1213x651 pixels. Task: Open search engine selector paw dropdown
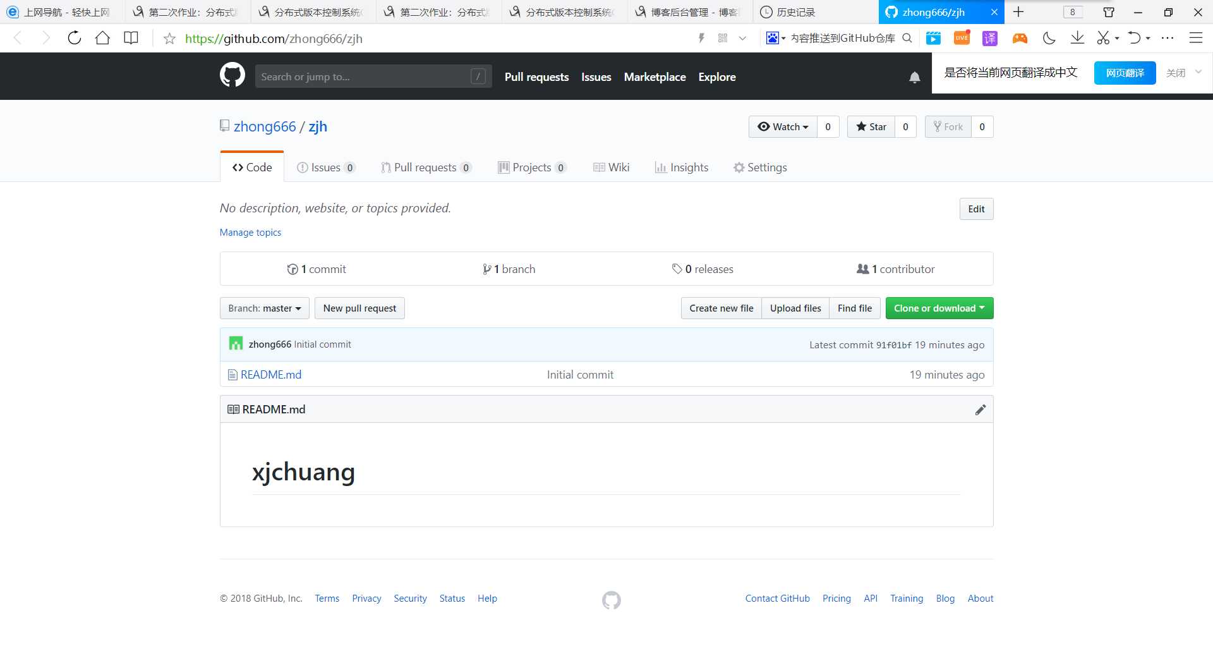[775, 38]
